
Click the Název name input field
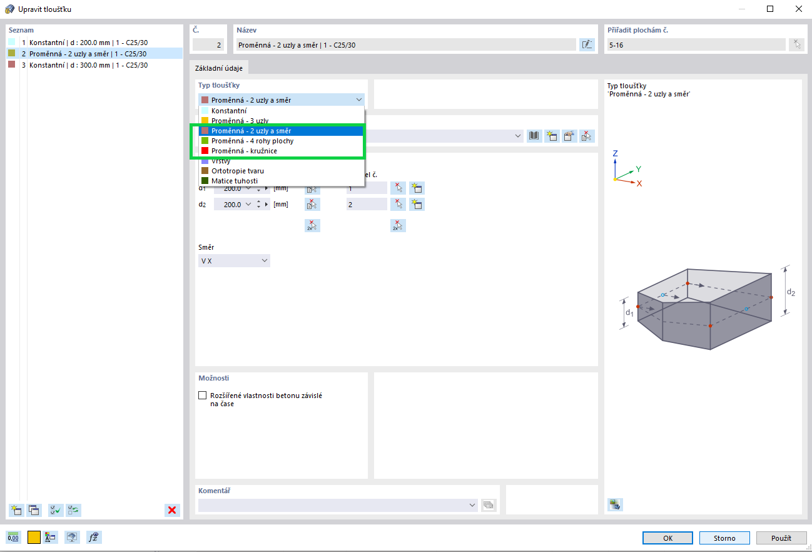(x=406, y=44)
